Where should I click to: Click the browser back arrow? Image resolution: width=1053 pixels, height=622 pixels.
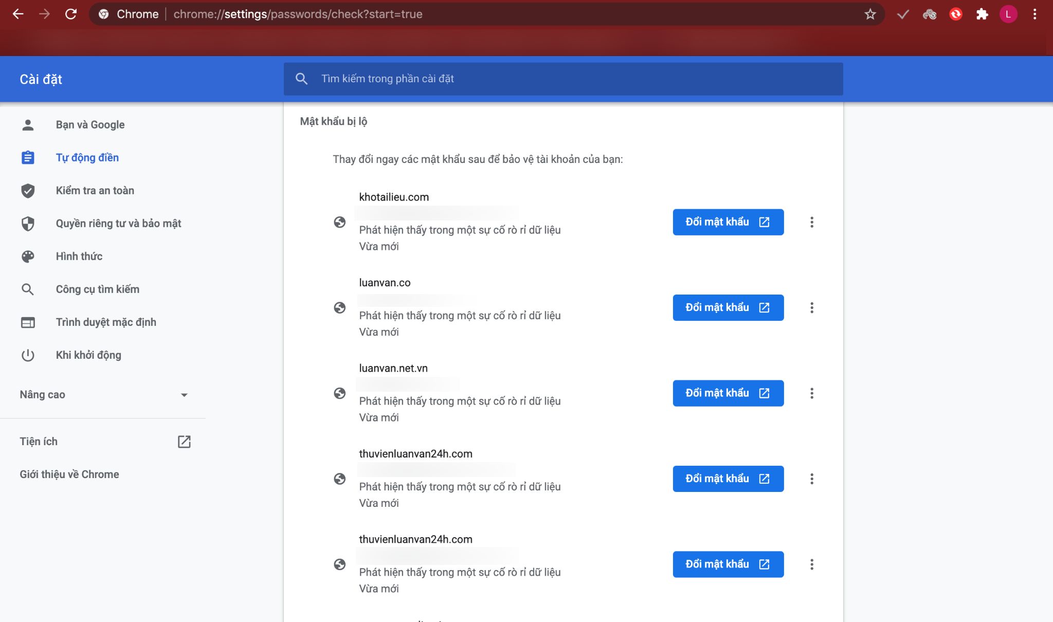[18, 14]
